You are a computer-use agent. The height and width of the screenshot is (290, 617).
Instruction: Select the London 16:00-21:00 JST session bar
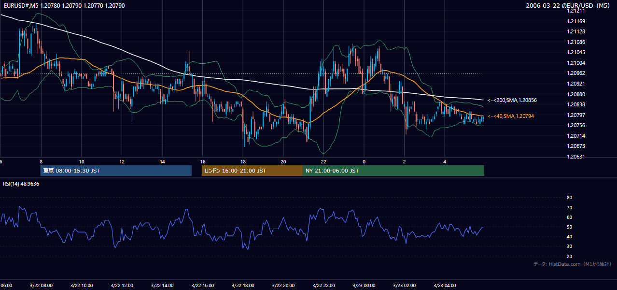click(252, 171)
